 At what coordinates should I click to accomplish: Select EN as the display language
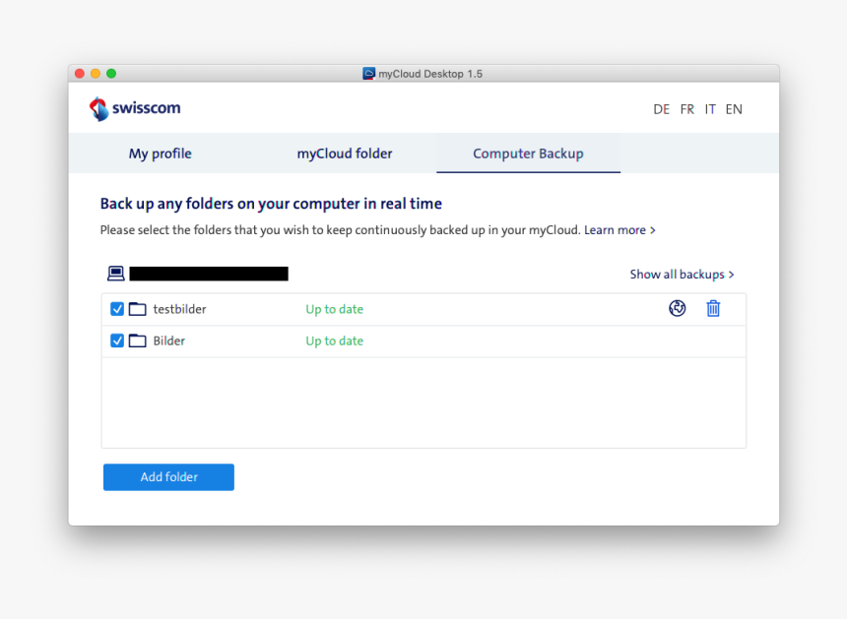point(733,109)
